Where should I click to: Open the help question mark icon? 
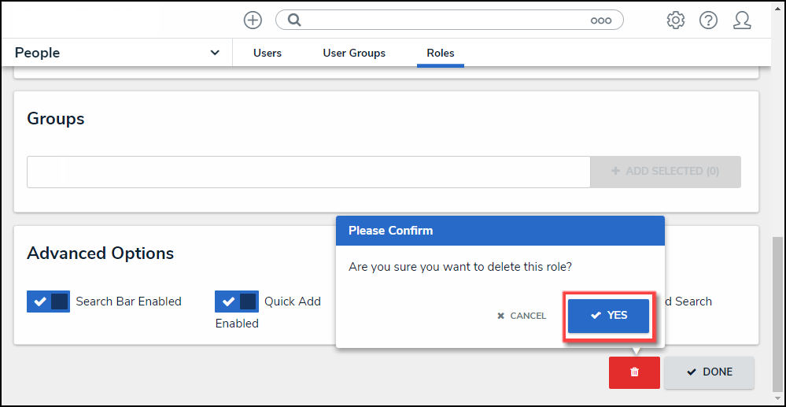tap(708, 20)
